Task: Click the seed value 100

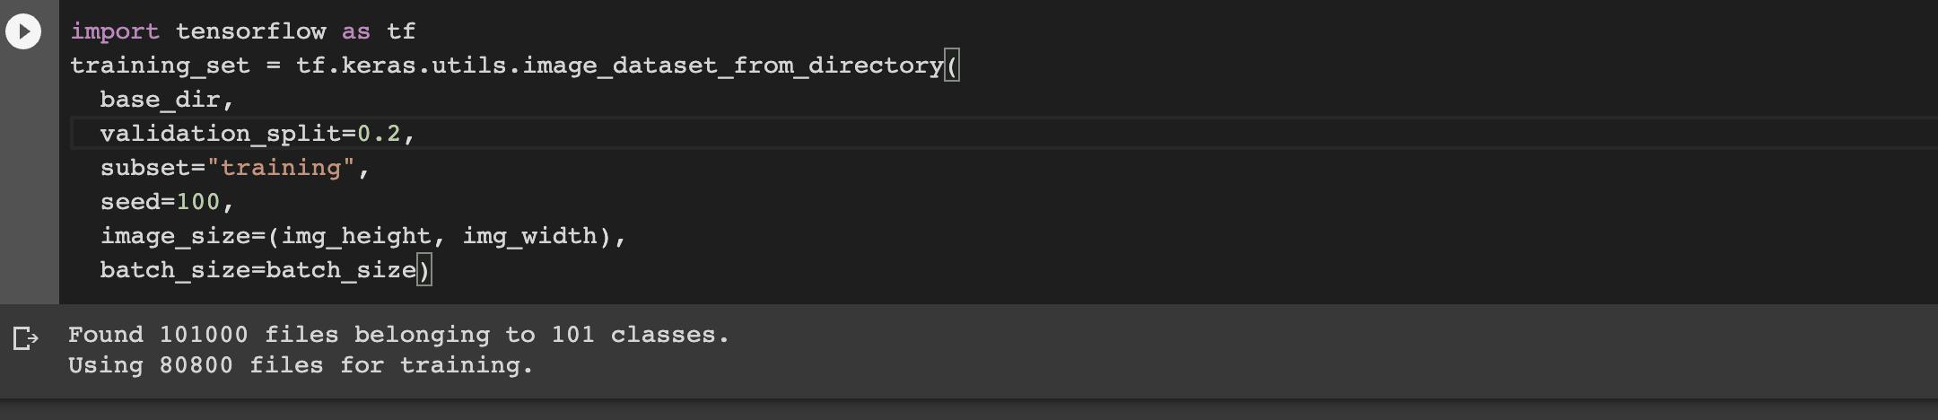Action: 197,202
